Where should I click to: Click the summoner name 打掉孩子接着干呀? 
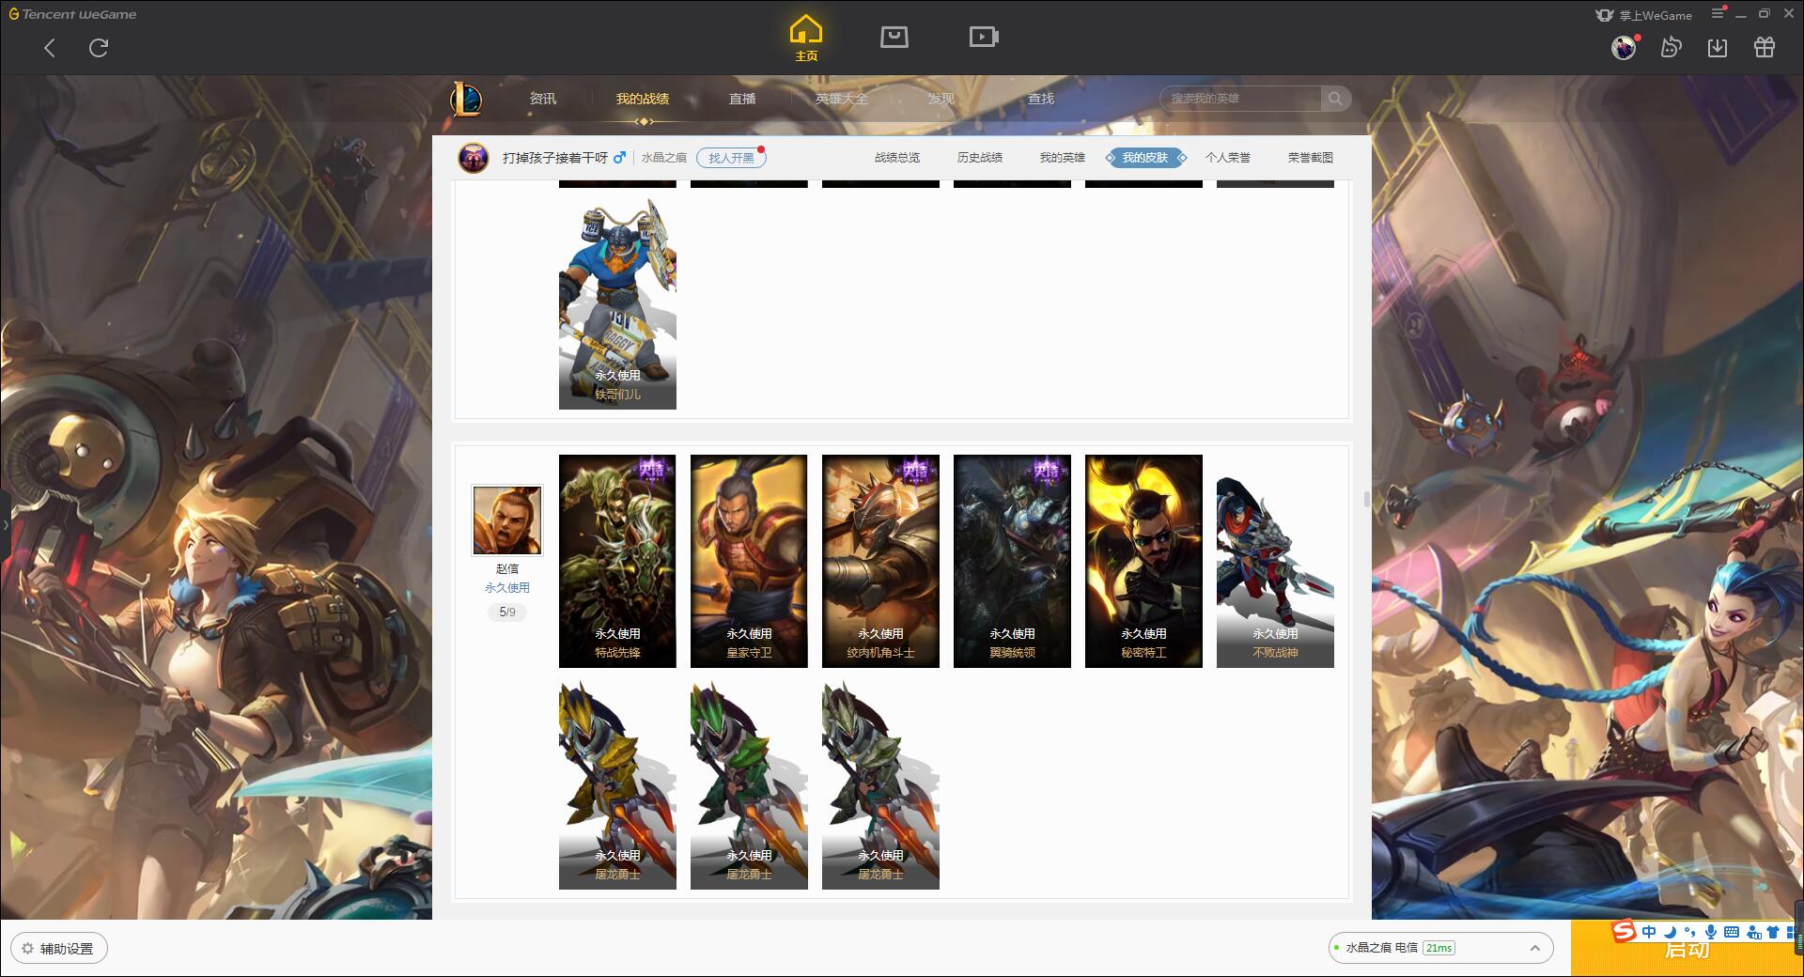click(x=555, y=158)
